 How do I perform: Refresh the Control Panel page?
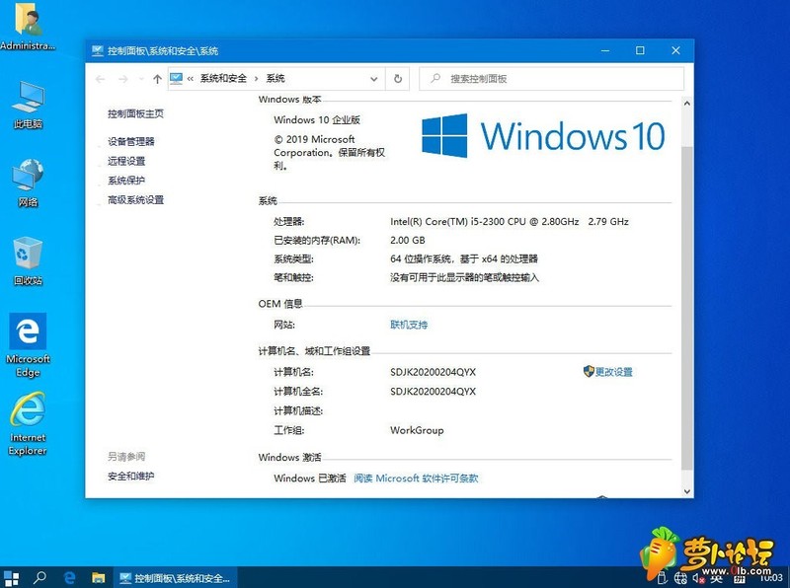[398, 79]
